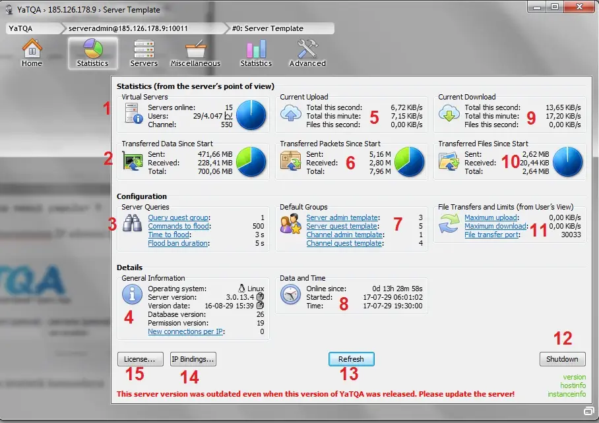Click the Shutdown button

[x=562, y=359]
